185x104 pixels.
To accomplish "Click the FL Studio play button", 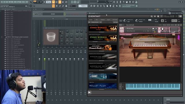I will tap(38, 2).
